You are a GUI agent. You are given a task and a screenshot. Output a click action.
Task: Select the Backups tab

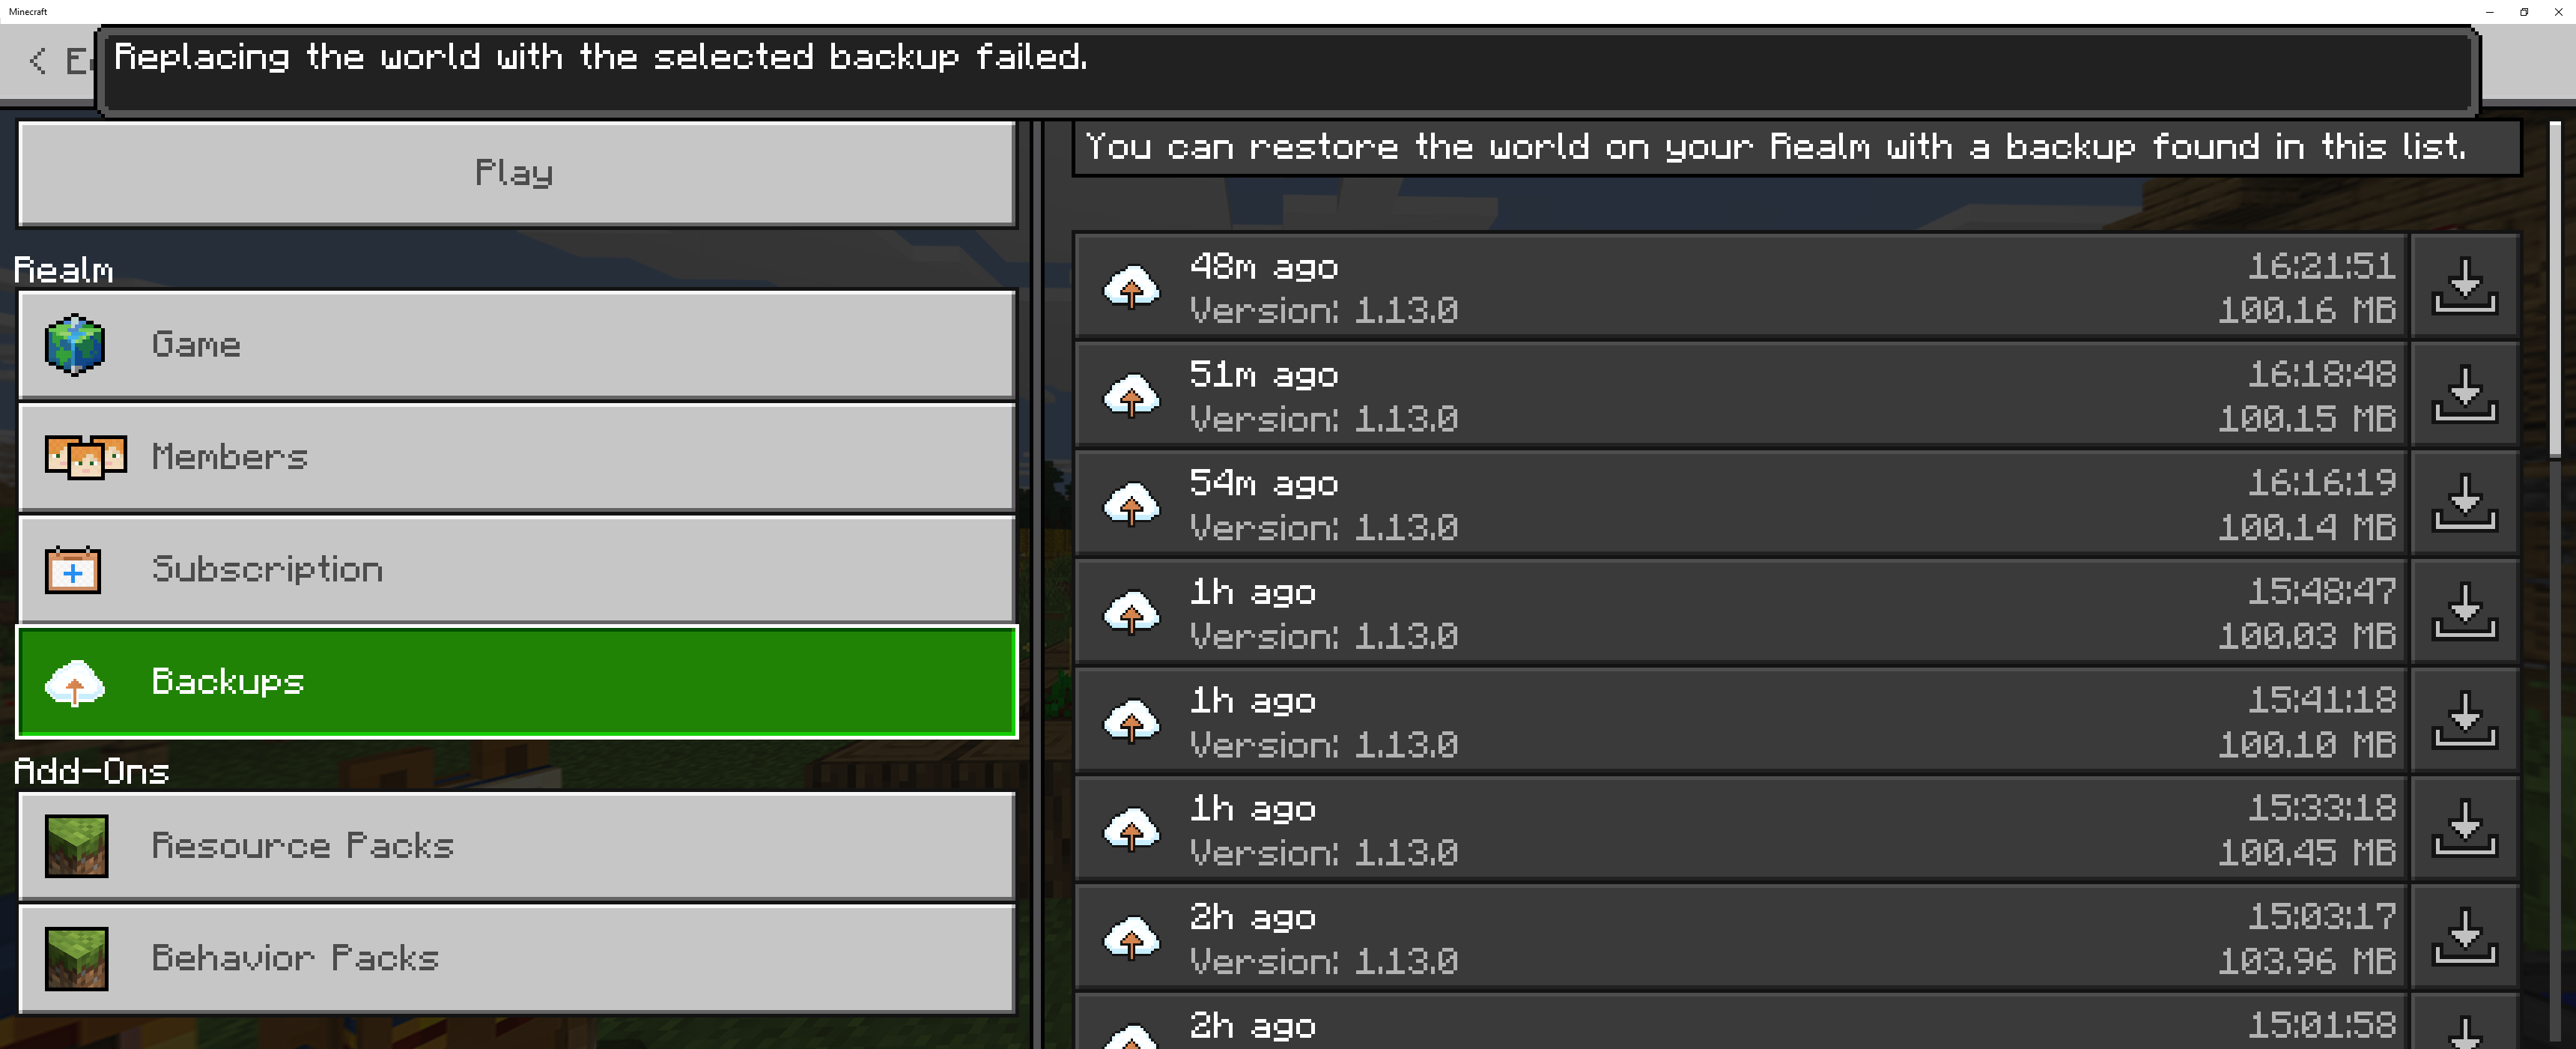point(516,682)
